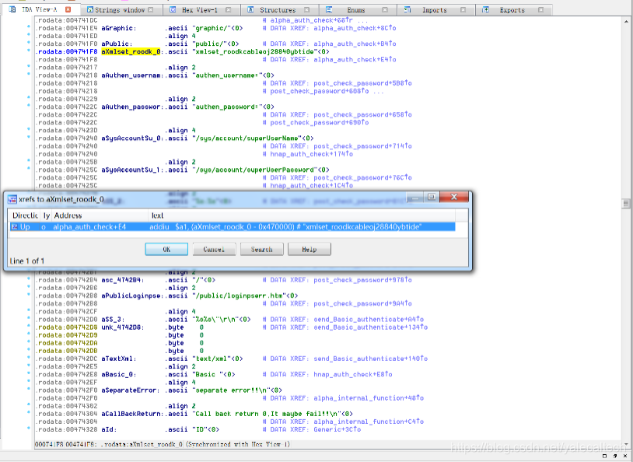Click the xrefs dialog title bar icon
Image resolution: width=633 pixels, height=462 pixels.
point(12,199)
